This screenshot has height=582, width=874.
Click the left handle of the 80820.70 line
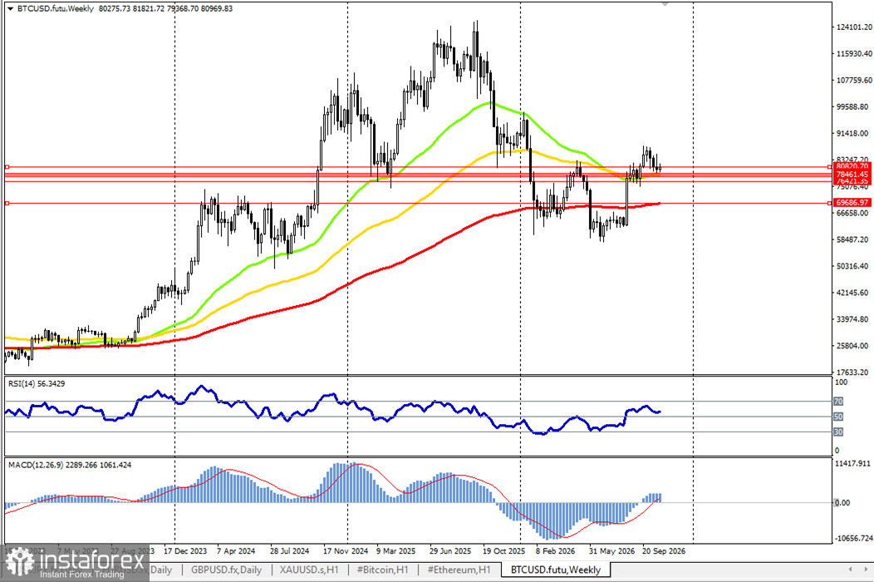tap(7, 167)
